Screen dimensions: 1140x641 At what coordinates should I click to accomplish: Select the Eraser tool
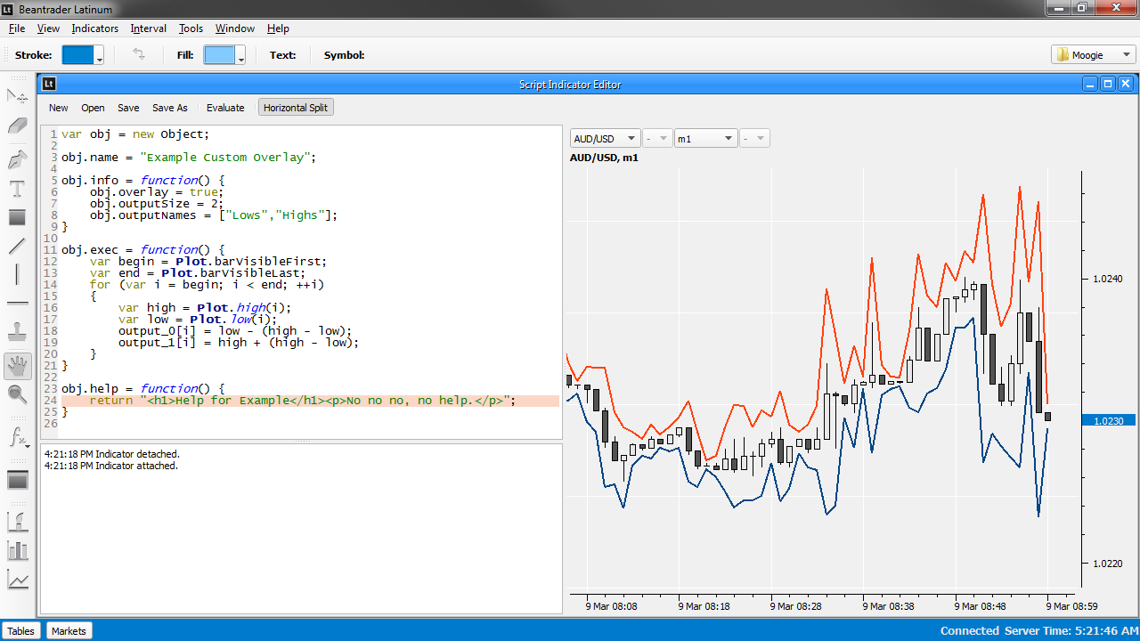[x=17, y=126]
